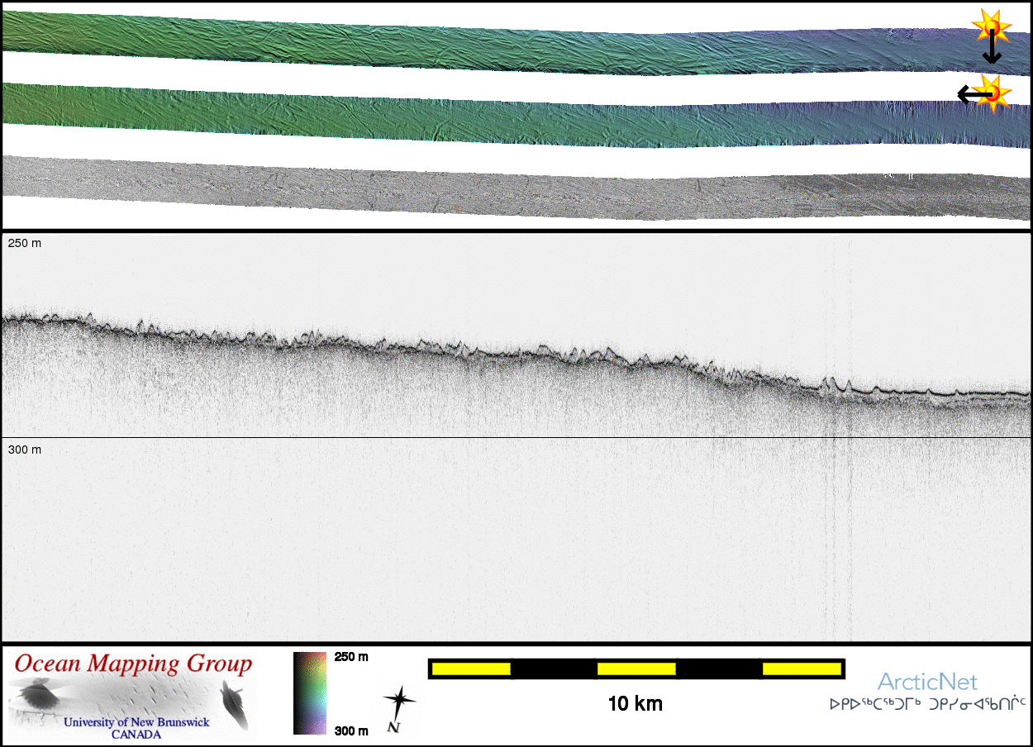
Task: Select the grey backscatter swath strip
Action: point(496,189)
